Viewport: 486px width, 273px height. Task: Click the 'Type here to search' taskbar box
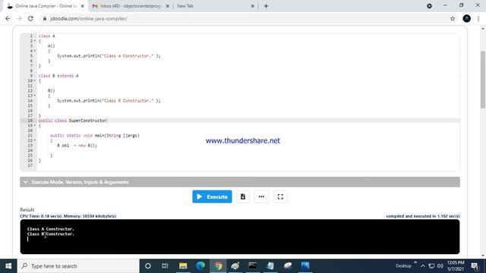[x=78, y=266]
